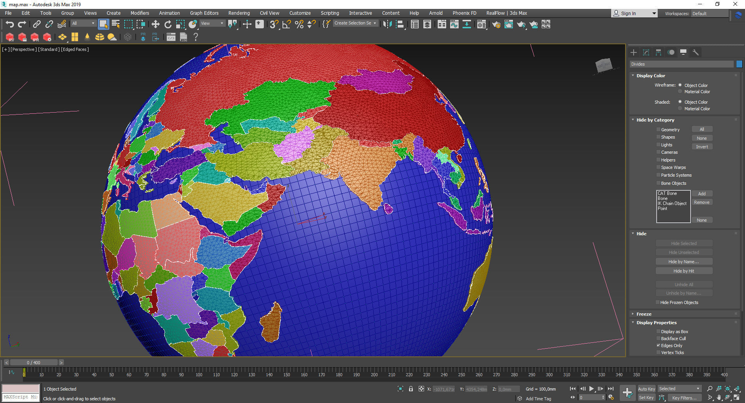Open the Create command panel tab
This screenshot has width=745, height=403.
[x=634, y=52]
